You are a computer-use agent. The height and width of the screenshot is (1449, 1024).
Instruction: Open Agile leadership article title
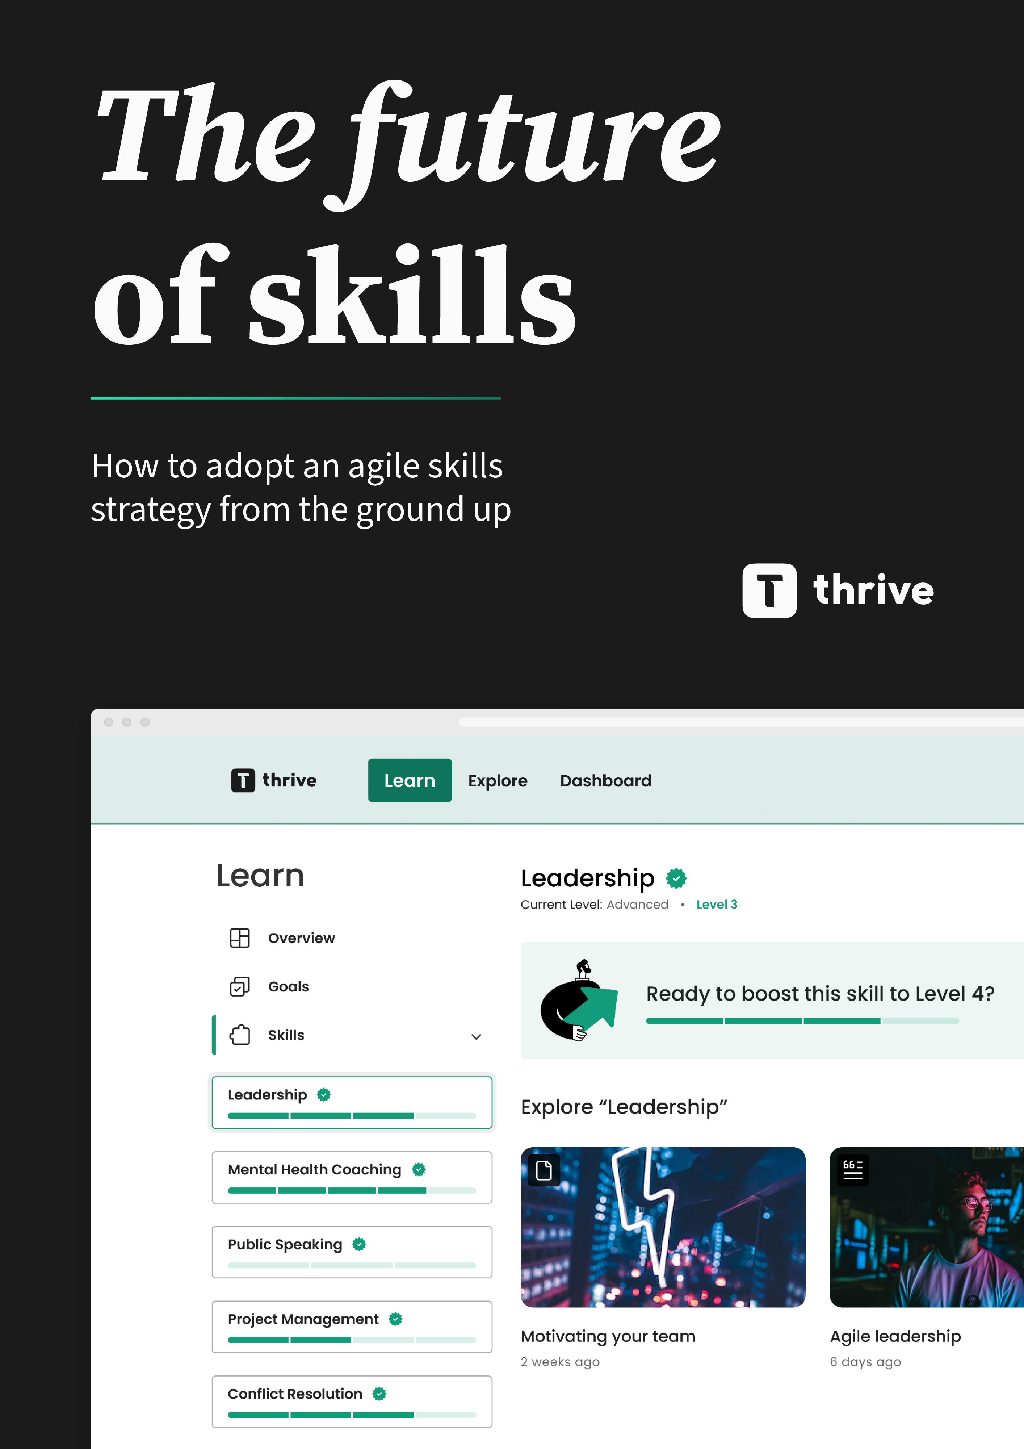coord(895,1336)
